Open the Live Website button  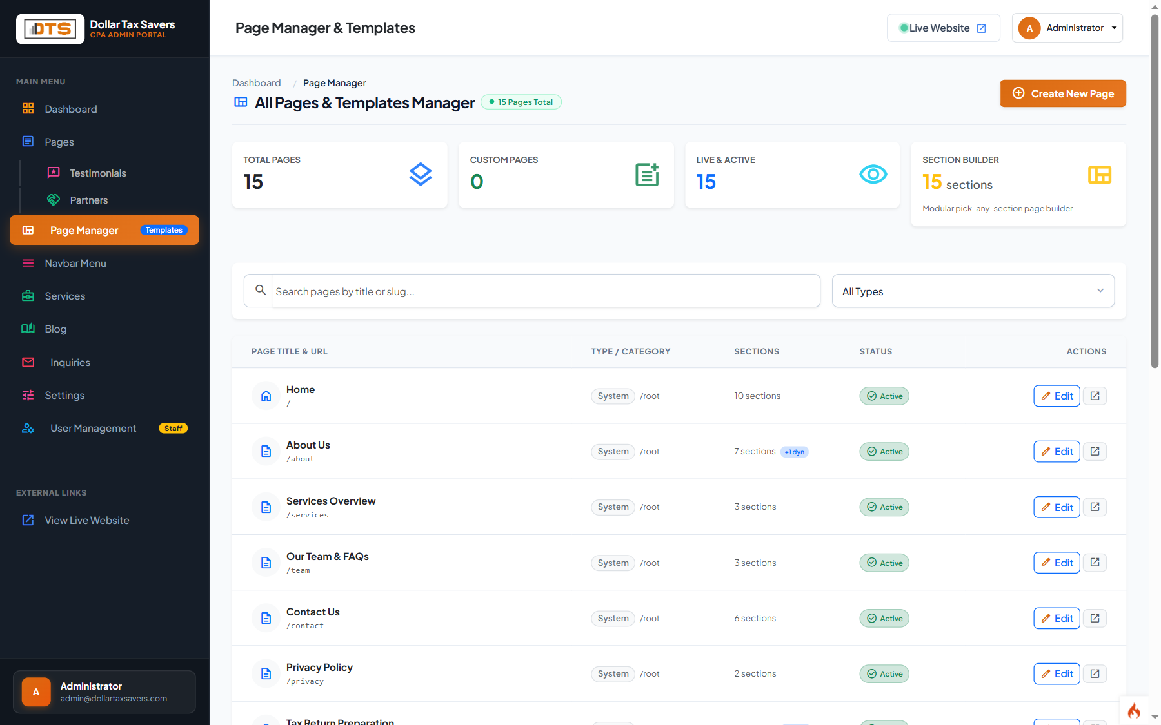[944, 28]
